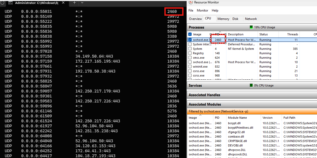Open a new terminal tab with plus
This screenshot has width=317, height=158.
click(74, 3)
